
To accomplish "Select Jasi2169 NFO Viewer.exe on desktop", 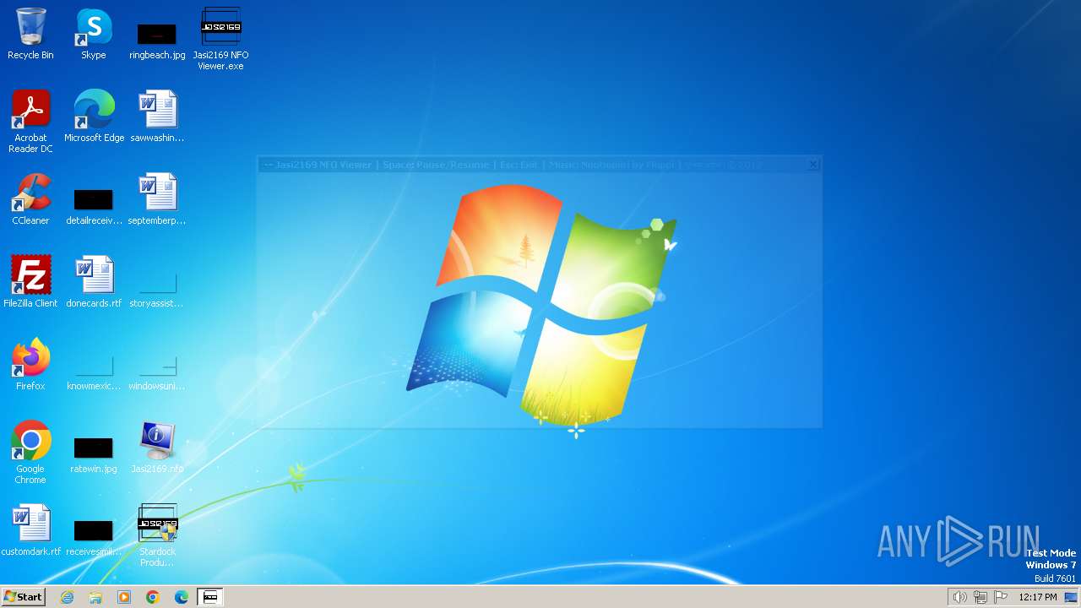I will 220,40.
